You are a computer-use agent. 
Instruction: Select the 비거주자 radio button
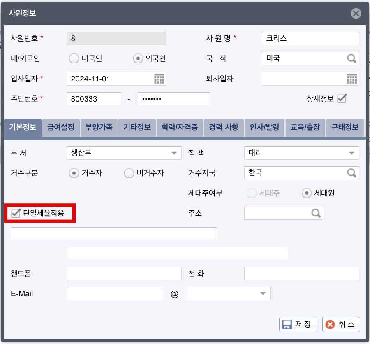[129, 173]
